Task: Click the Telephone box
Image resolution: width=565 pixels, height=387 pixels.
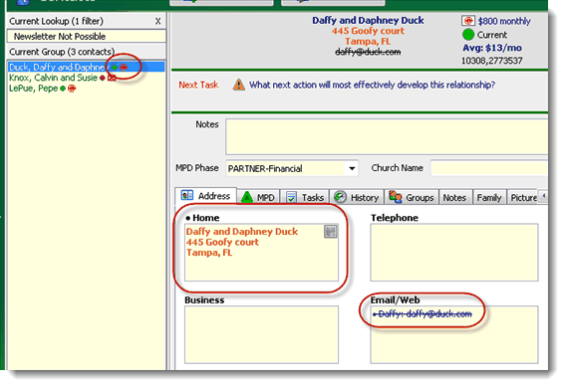Action: tap(454, 253)
